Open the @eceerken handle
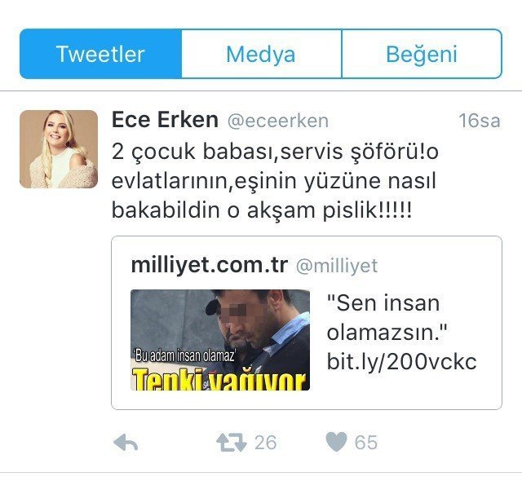522x481 pixels. [278, 121]
